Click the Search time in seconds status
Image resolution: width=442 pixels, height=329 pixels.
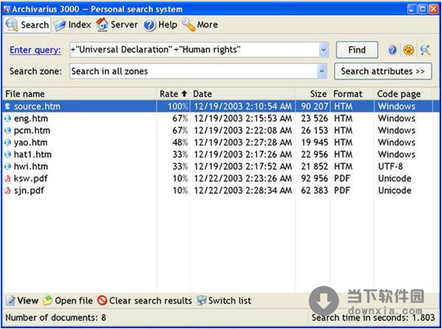(x=373, y=318)
